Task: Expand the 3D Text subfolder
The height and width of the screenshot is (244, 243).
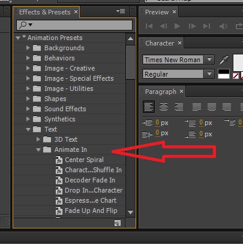Action: pyautogui.click(x=38, y=139)
